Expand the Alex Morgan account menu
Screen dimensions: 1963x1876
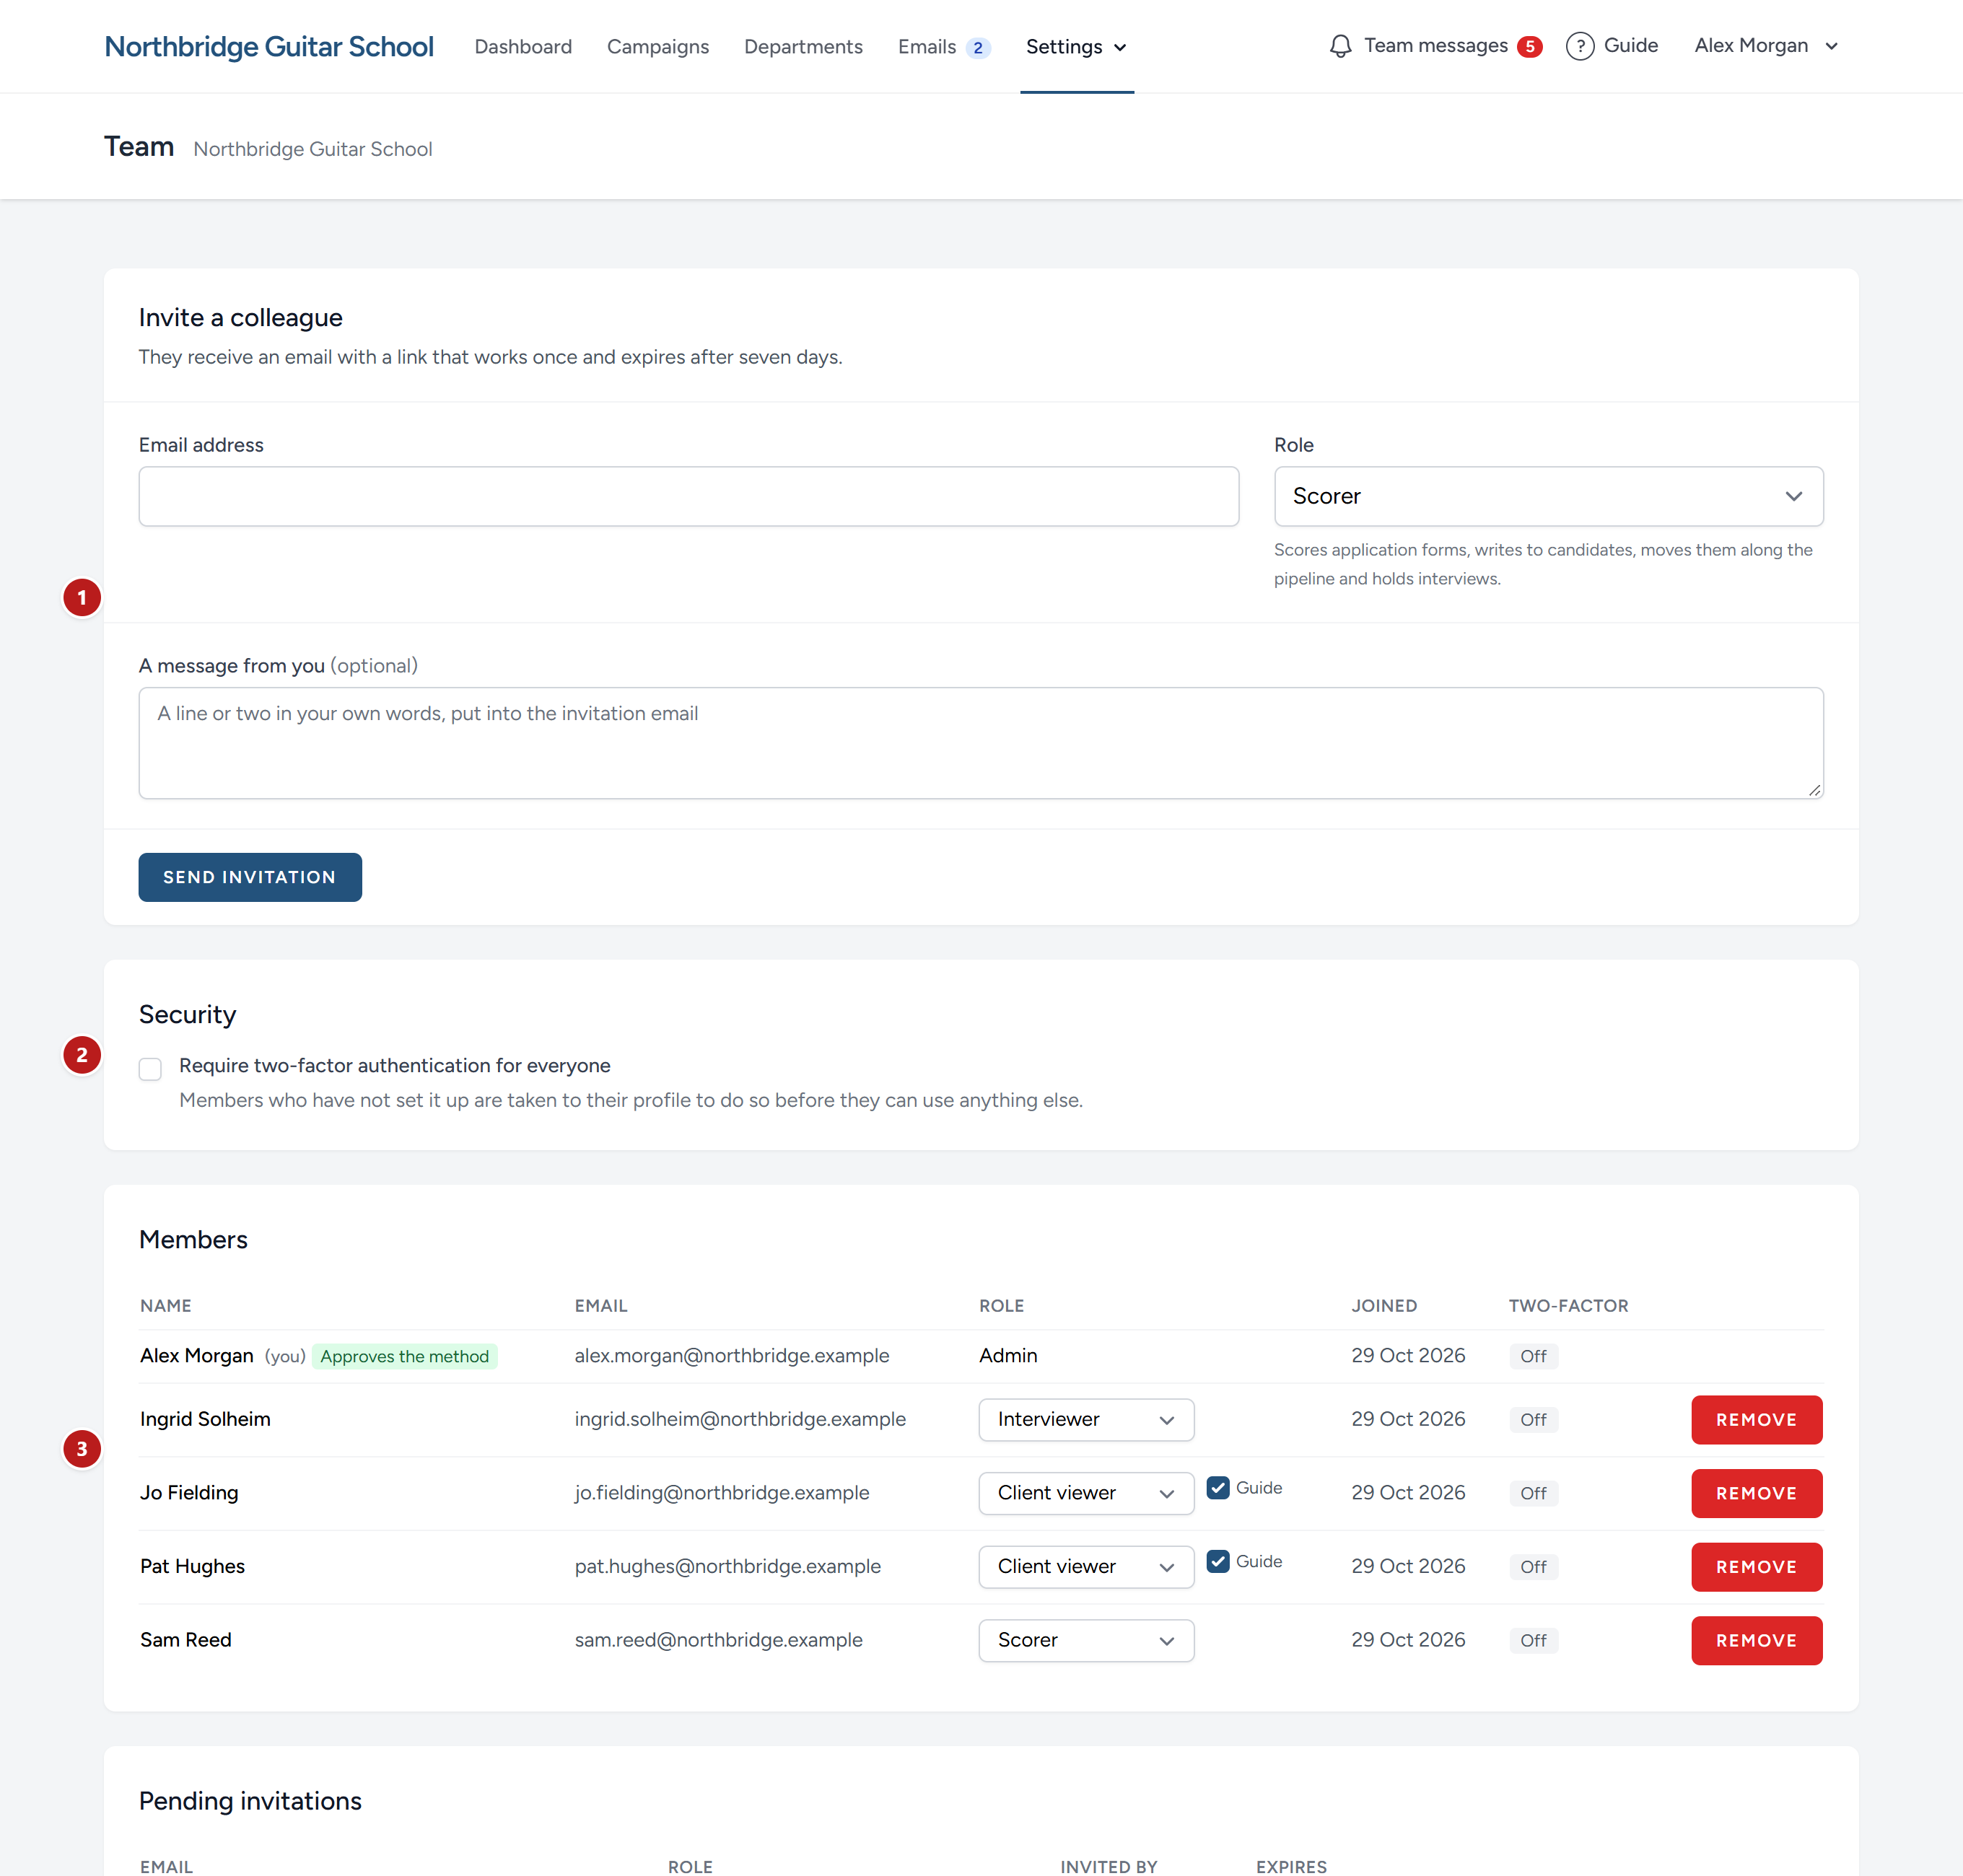pos(1766,46)
